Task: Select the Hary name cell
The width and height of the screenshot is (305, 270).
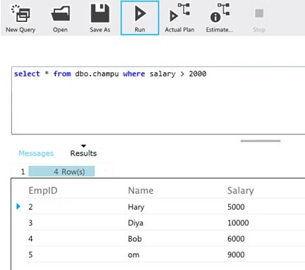Action: [136, 207]
